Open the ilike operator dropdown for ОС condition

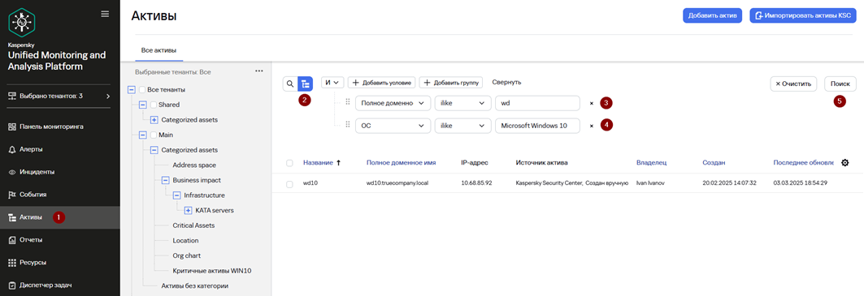point(462,126)
